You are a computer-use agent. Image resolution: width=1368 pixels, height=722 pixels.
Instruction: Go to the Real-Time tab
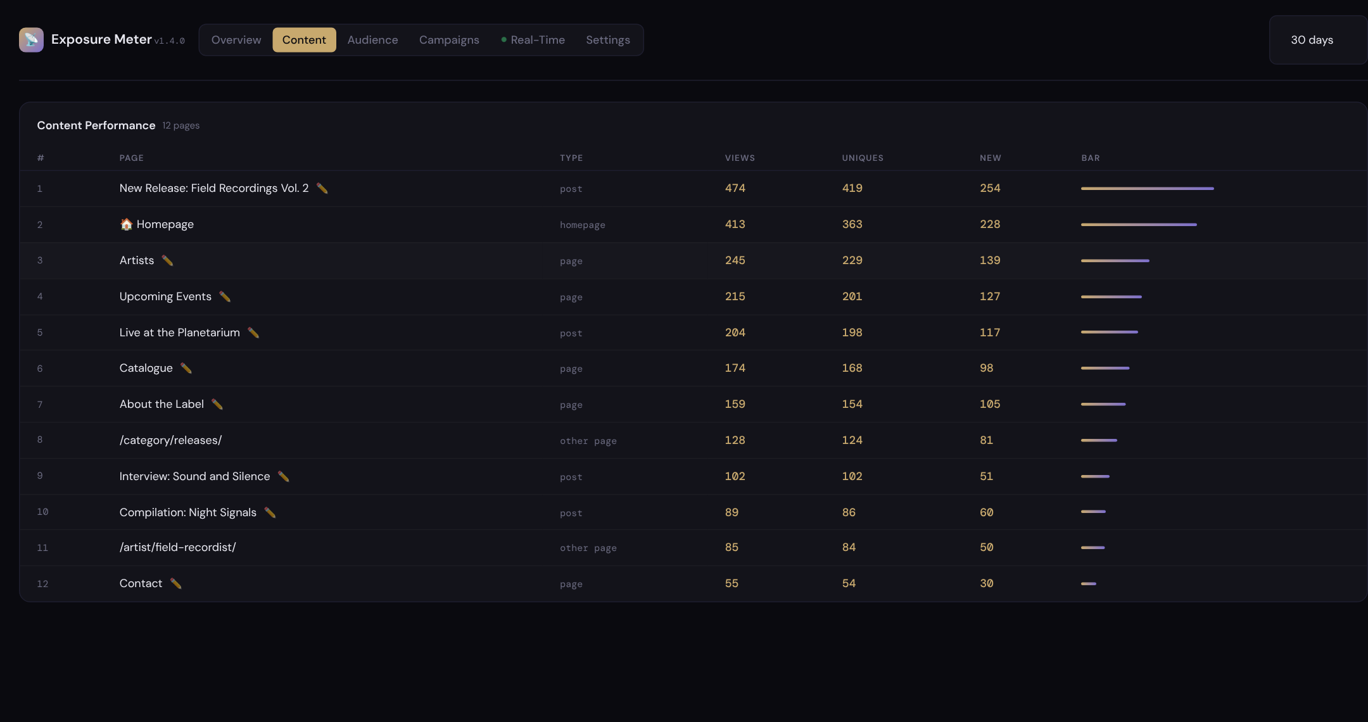click(x=533, y=40)
